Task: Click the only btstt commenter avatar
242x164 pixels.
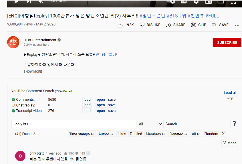Action: 20,156
